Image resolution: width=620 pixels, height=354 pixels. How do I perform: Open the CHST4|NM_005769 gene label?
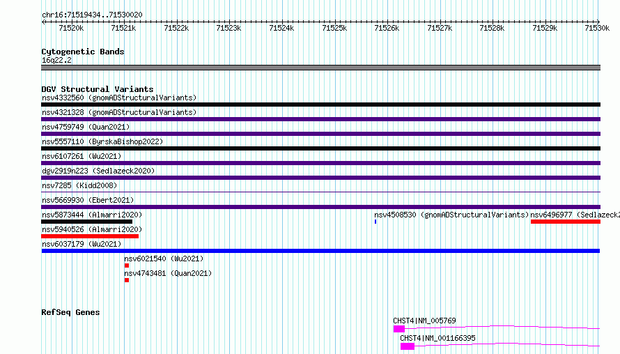424,321
